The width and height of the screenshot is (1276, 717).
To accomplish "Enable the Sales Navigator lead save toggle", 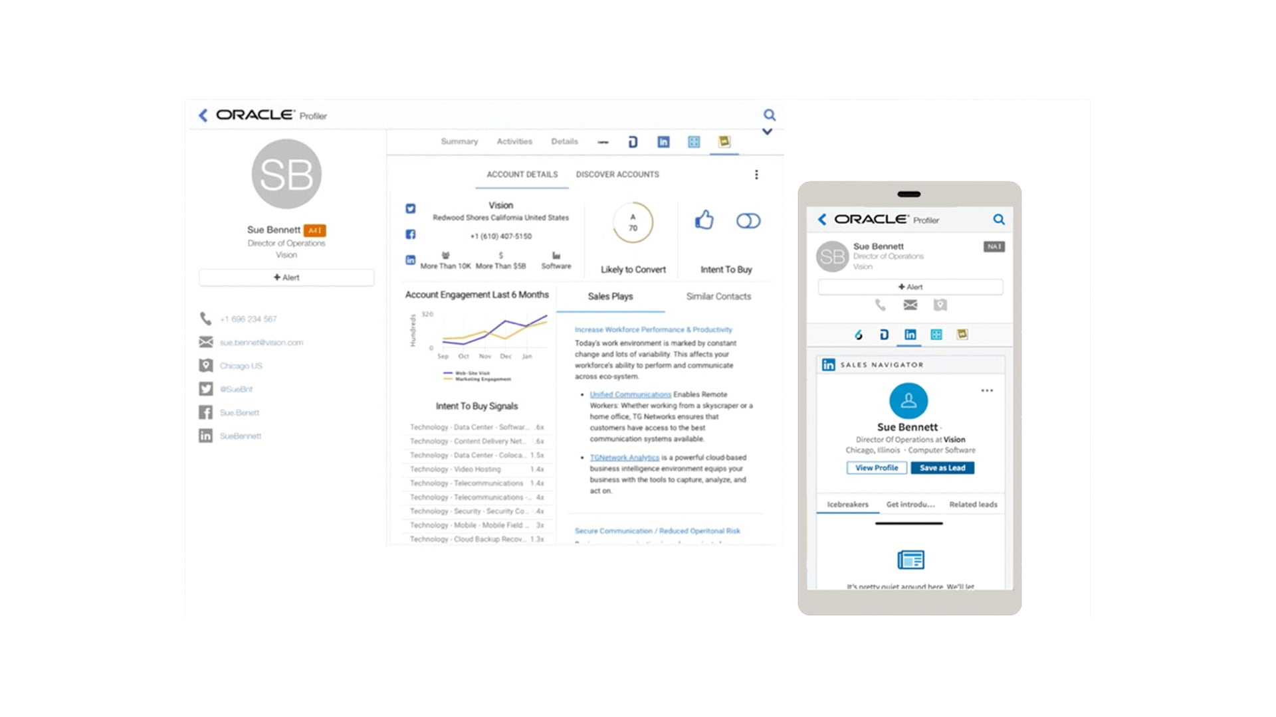I will coord(943,467).
